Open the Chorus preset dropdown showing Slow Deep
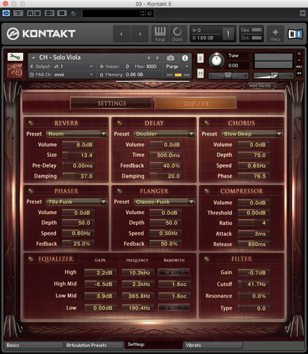 [252, 134]
